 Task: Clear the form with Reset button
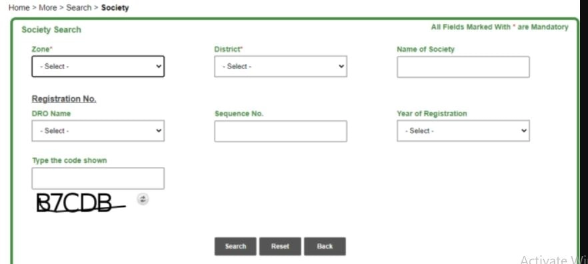280,247
